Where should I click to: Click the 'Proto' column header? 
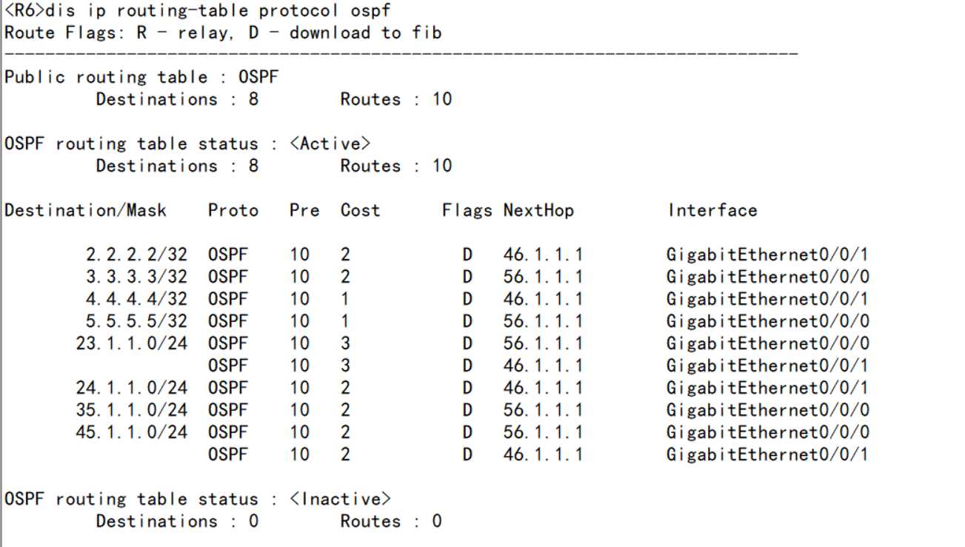[233, 211]
